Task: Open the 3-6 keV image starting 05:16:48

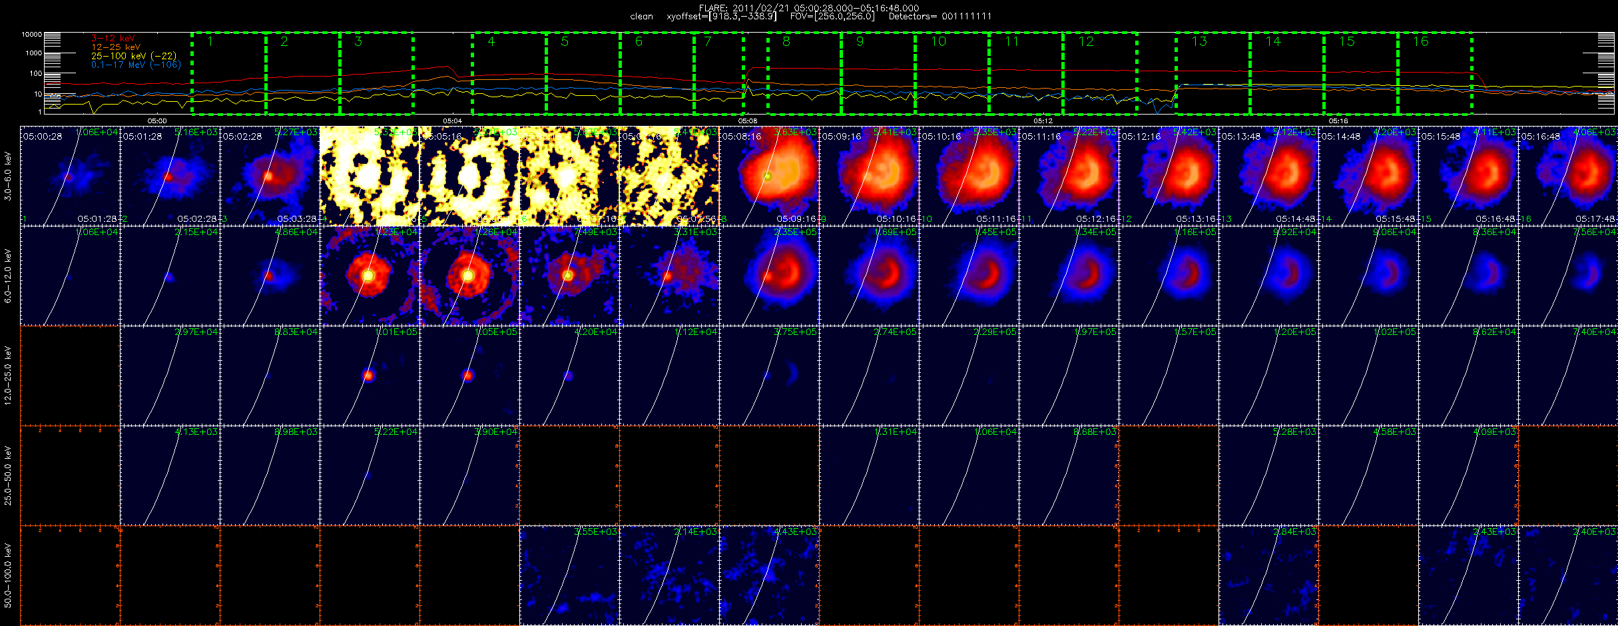Action: coord(1568,176)
